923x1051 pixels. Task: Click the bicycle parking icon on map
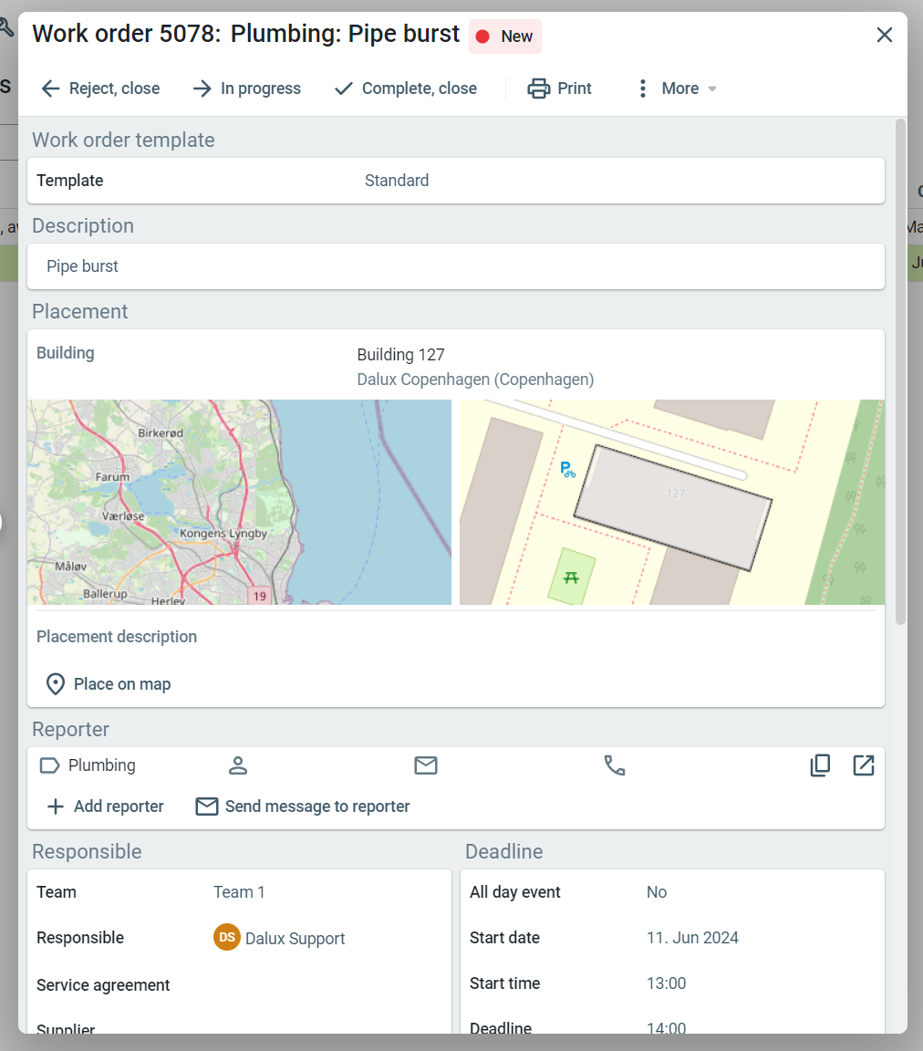point(567,470)
